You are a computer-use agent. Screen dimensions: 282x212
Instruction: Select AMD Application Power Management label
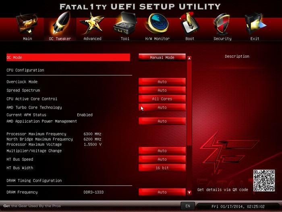(x=42, y=121)
